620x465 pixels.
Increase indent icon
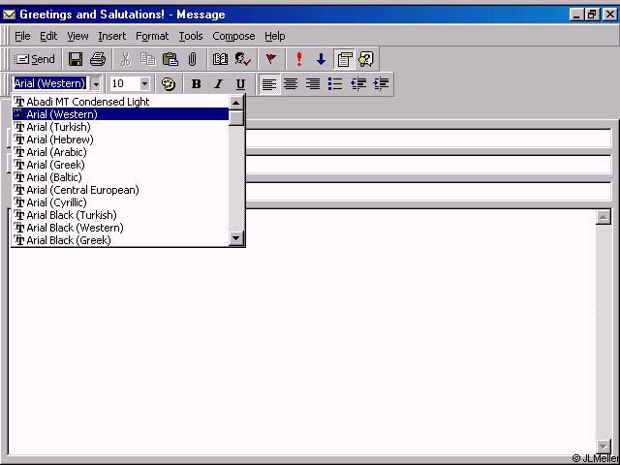(x=381, y=84)
